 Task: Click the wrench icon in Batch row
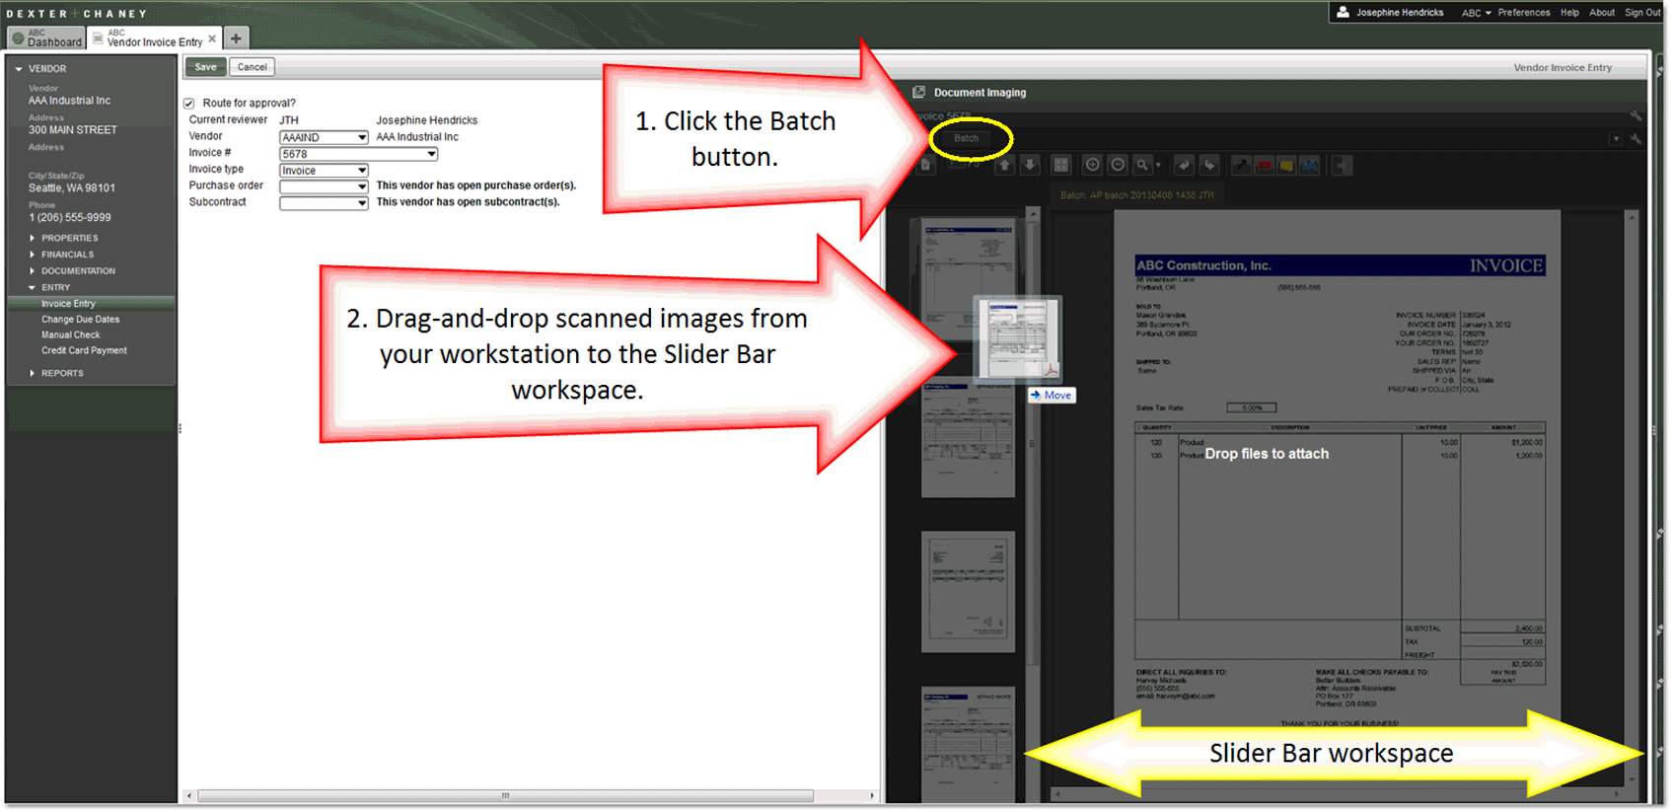(x=1636, y=139)
